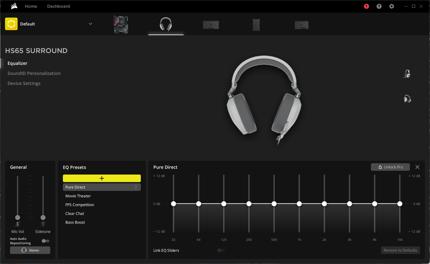Image resolution: width=430 pixels, height=264 pixels.
Task: Select the fifth device in the device bar
Action: pos(301,25)
